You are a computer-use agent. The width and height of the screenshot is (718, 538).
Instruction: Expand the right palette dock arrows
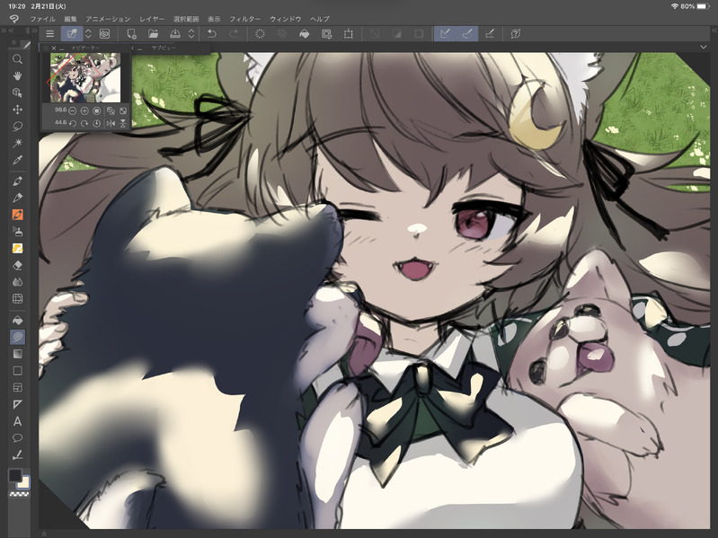pos(714,31)
